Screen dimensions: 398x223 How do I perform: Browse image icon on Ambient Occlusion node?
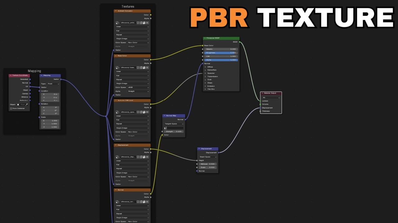pyautogui.click(x=118, y=23)
